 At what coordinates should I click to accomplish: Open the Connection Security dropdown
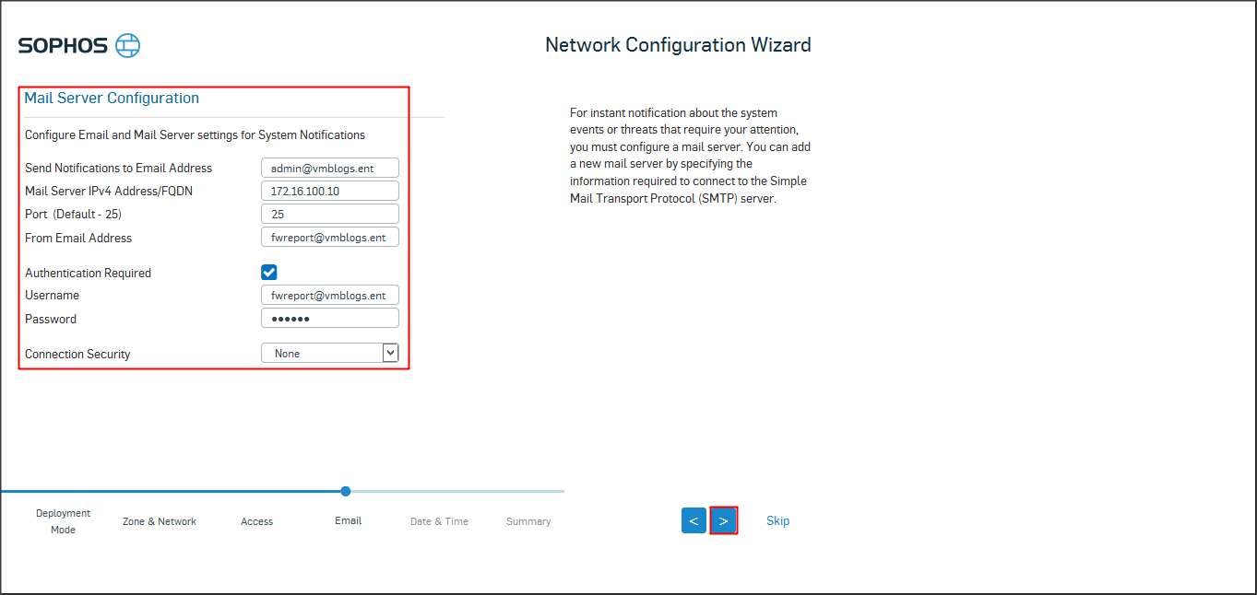tap(322, 354)
